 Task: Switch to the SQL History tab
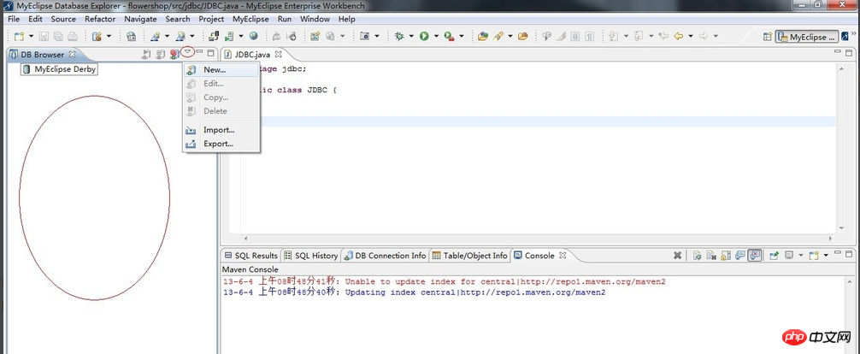click(x=312, y=256)
